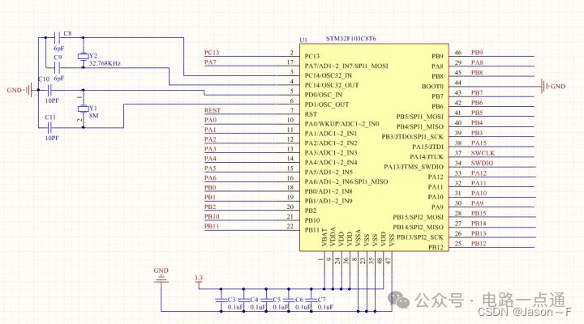Click the BOOT0 pin name

coord(432,87)
